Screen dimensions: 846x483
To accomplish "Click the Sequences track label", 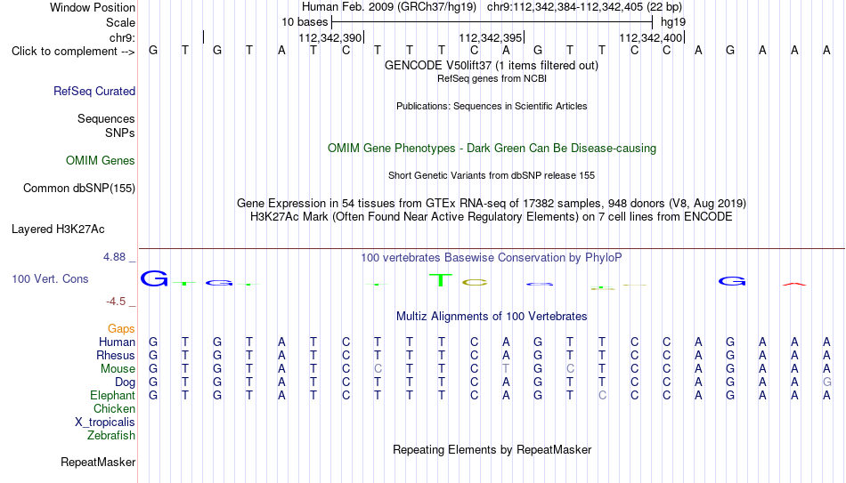I will coord(106,118).
